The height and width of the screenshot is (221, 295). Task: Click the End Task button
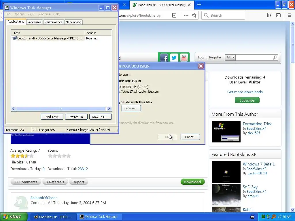click(x=52, y=117)
